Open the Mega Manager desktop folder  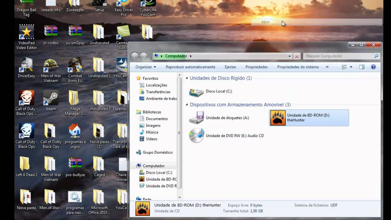pyautogui.click(x=75, y=103)
